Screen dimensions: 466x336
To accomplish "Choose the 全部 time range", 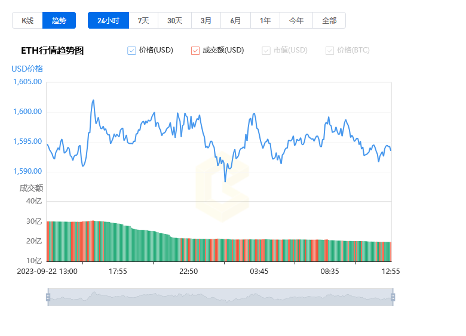I will point(329,20).
